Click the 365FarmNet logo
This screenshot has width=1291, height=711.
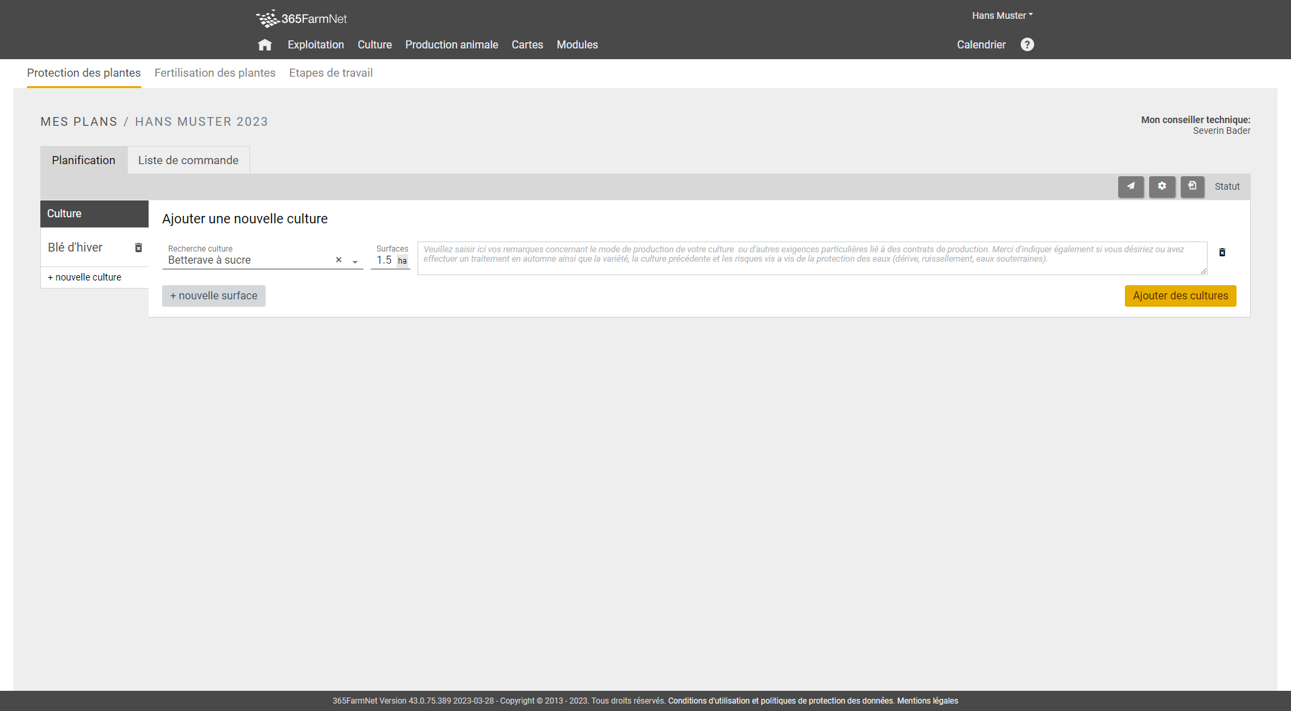301,18
